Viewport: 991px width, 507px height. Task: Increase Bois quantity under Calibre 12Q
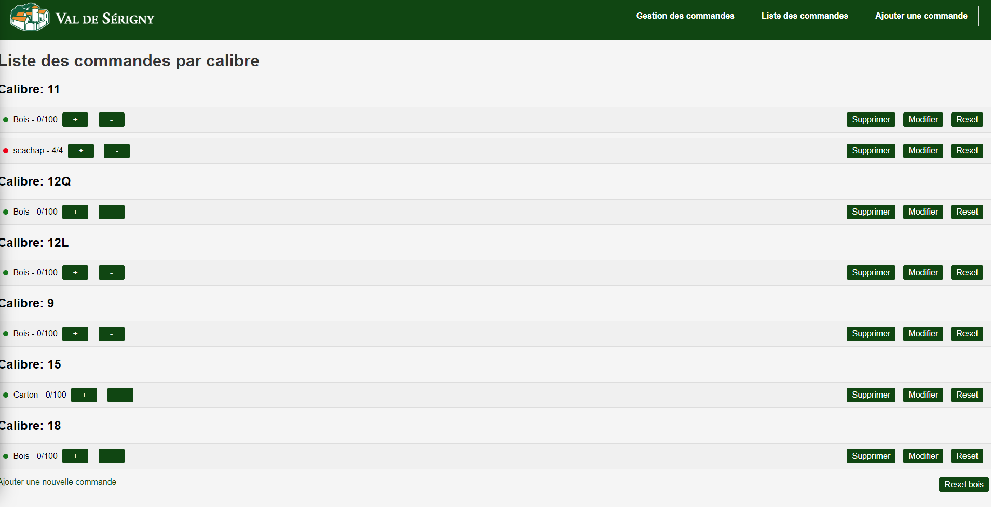point(75,212)
